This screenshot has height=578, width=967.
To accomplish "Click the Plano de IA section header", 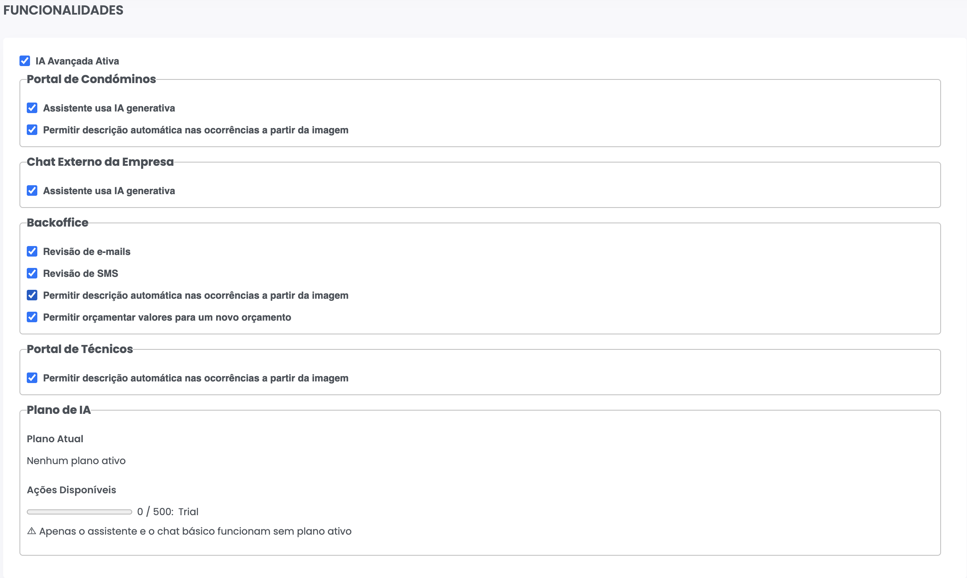I will coord(58,409).
